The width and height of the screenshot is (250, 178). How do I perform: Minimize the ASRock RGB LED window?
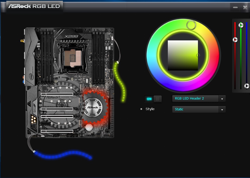pos(235,7)
